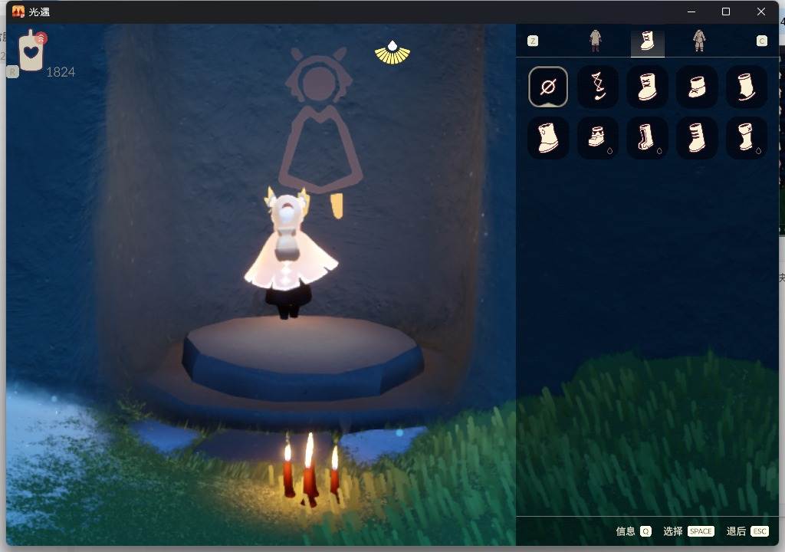Click the player character on the pedestal
The height and width of the screenshot is (552, 785).
tap(289, 253)
